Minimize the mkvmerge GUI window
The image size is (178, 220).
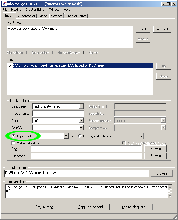click(163, 4)
